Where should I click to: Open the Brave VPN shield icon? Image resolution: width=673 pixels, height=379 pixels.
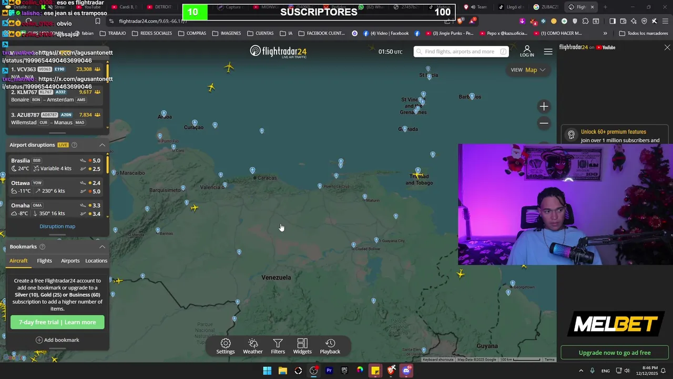point(644,21)
